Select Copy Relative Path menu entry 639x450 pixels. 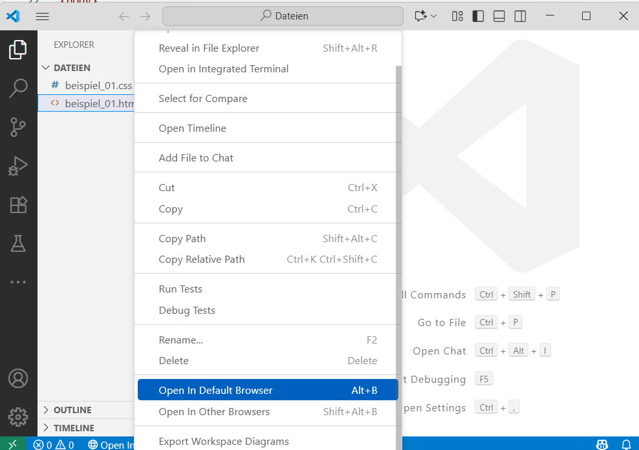tap(202, 260)
